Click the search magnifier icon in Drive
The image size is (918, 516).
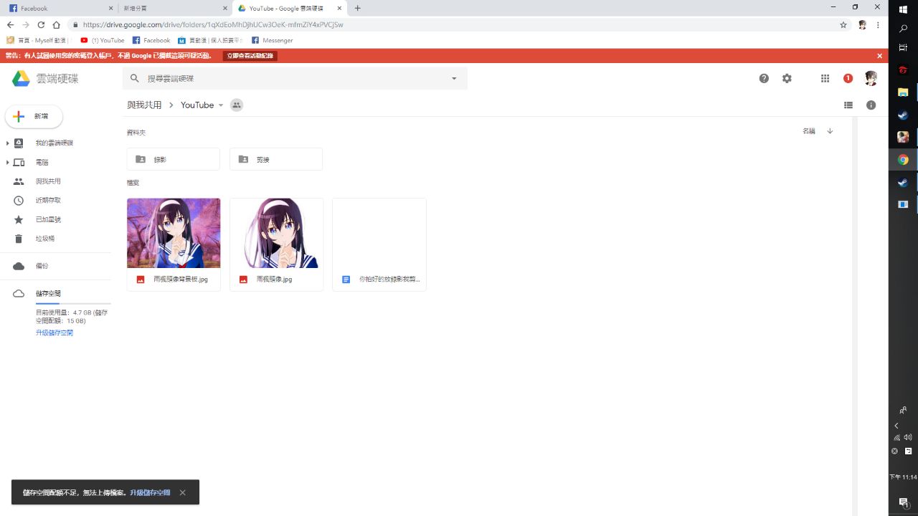(134, 78)
